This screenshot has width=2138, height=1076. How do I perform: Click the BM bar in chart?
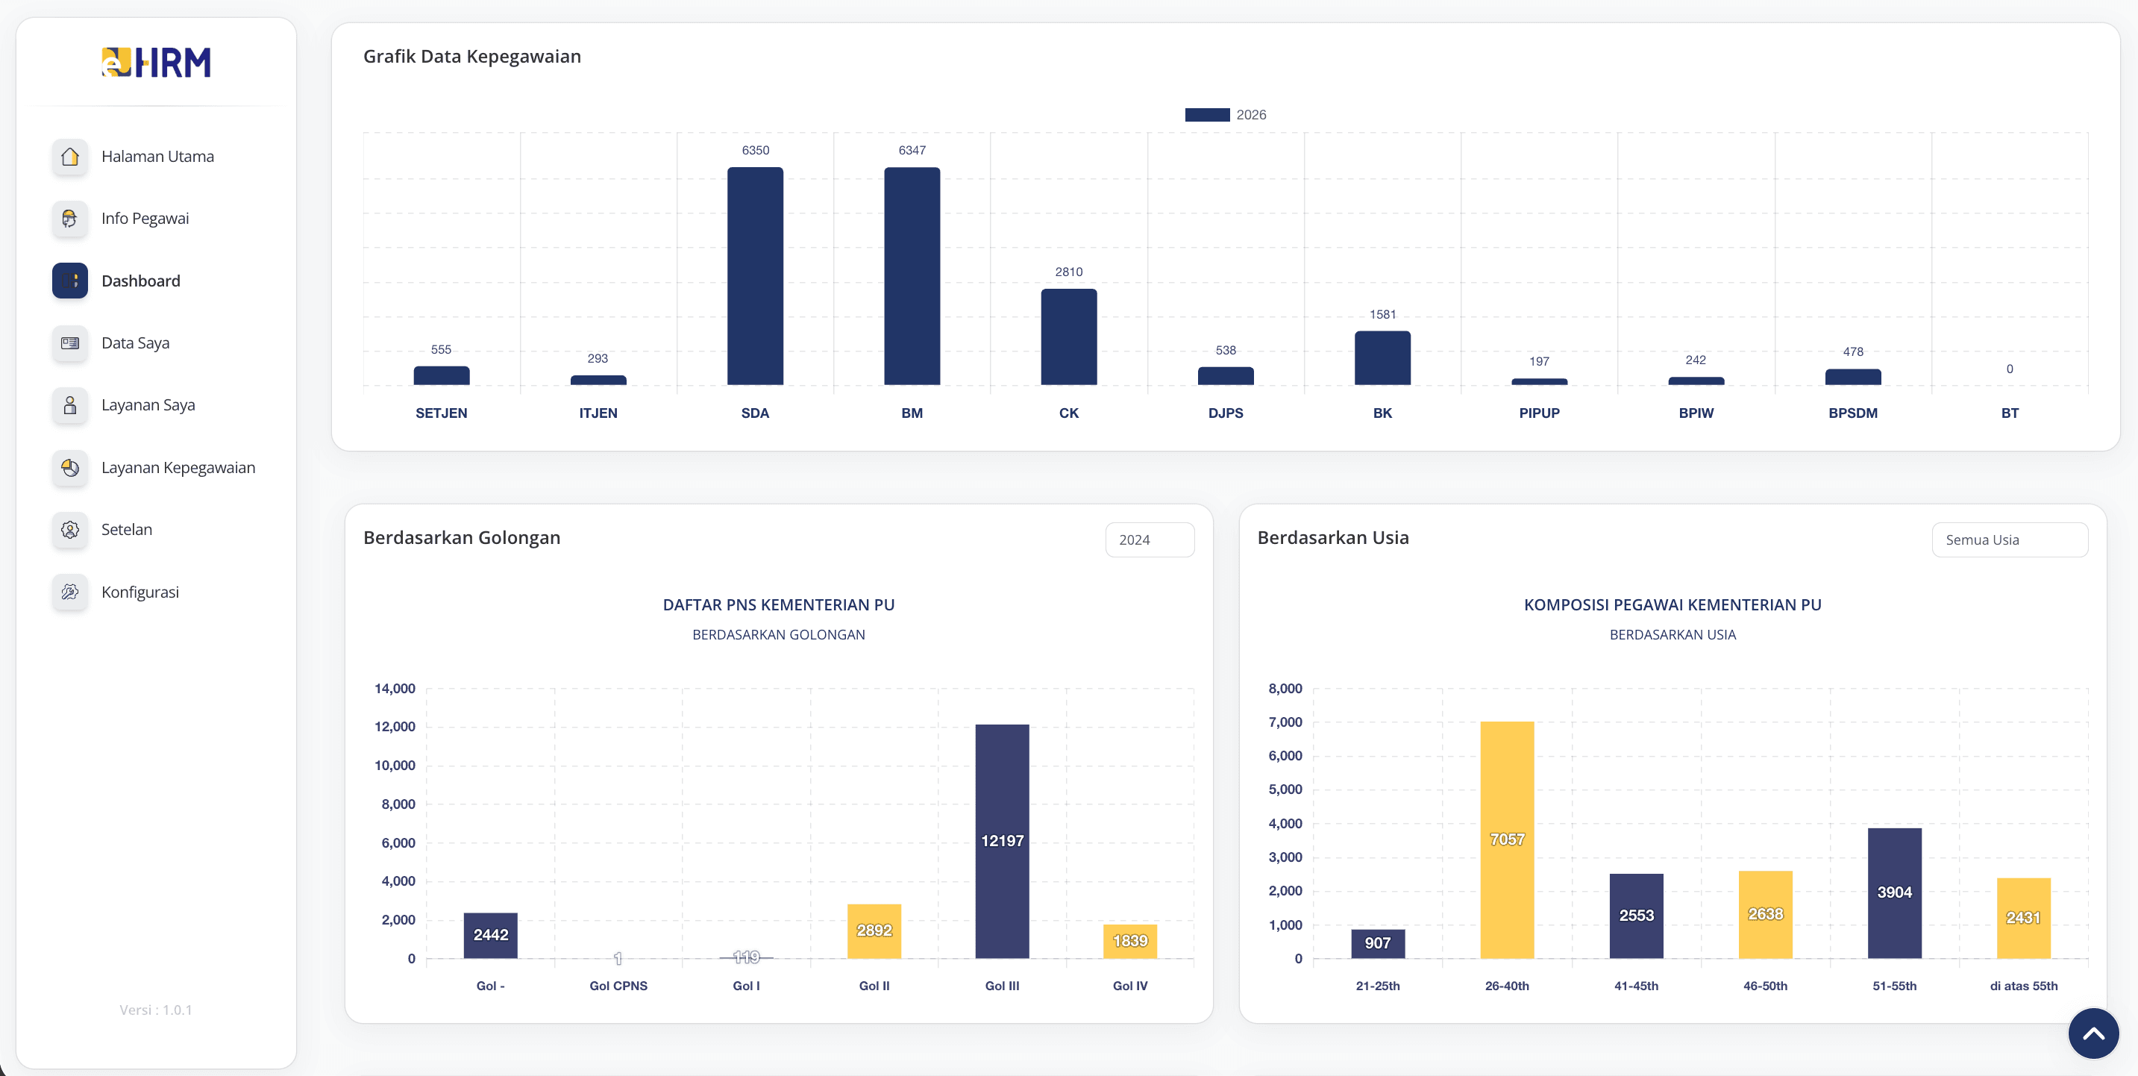point(912,275)
